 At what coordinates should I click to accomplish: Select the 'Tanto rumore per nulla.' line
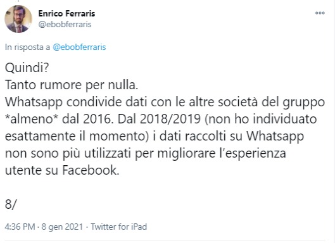click(x=72, y=85)
